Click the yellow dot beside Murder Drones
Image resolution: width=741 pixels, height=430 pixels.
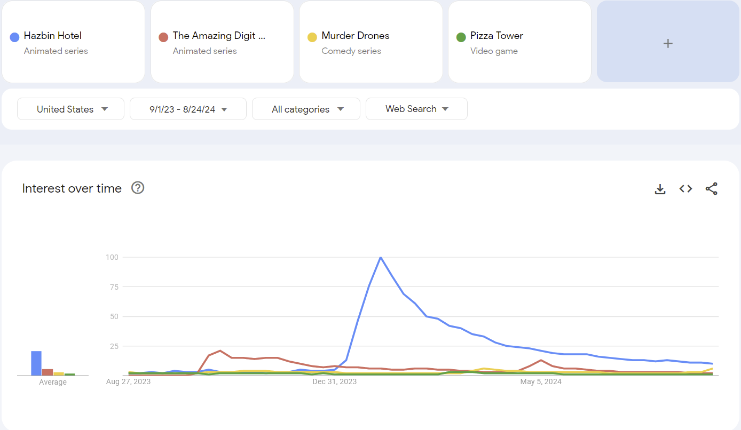tap(312, 37)
